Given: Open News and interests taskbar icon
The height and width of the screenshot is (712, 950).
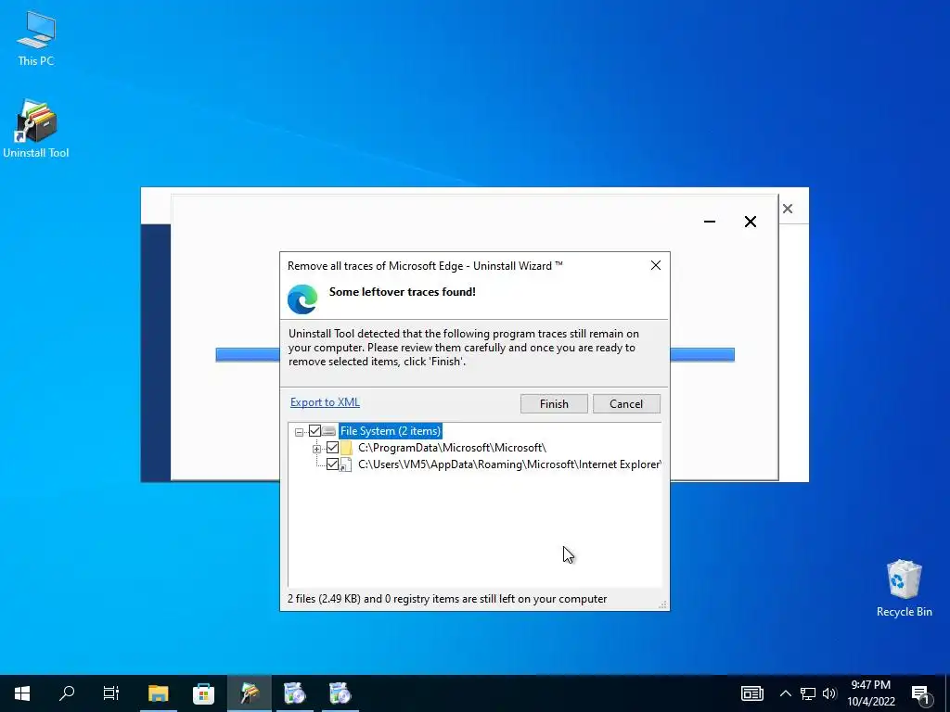Looking at the screenshot, I should click(x=751, y=693).
